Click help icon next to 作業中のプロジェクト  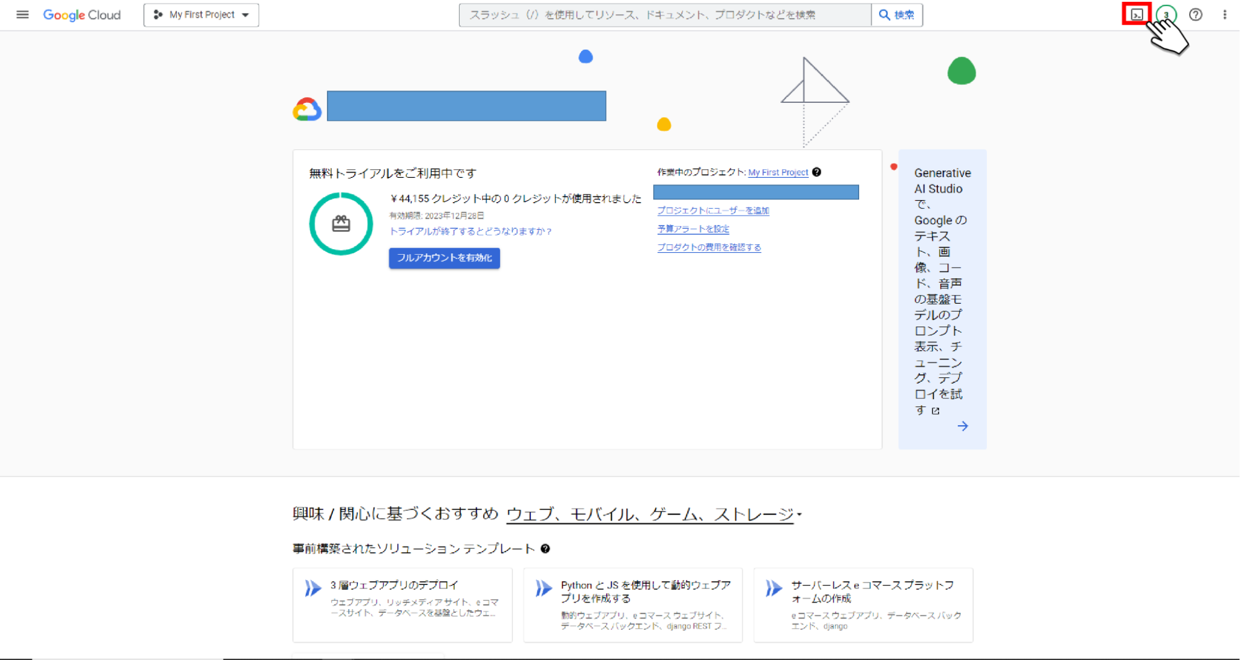tap(817, 172)
